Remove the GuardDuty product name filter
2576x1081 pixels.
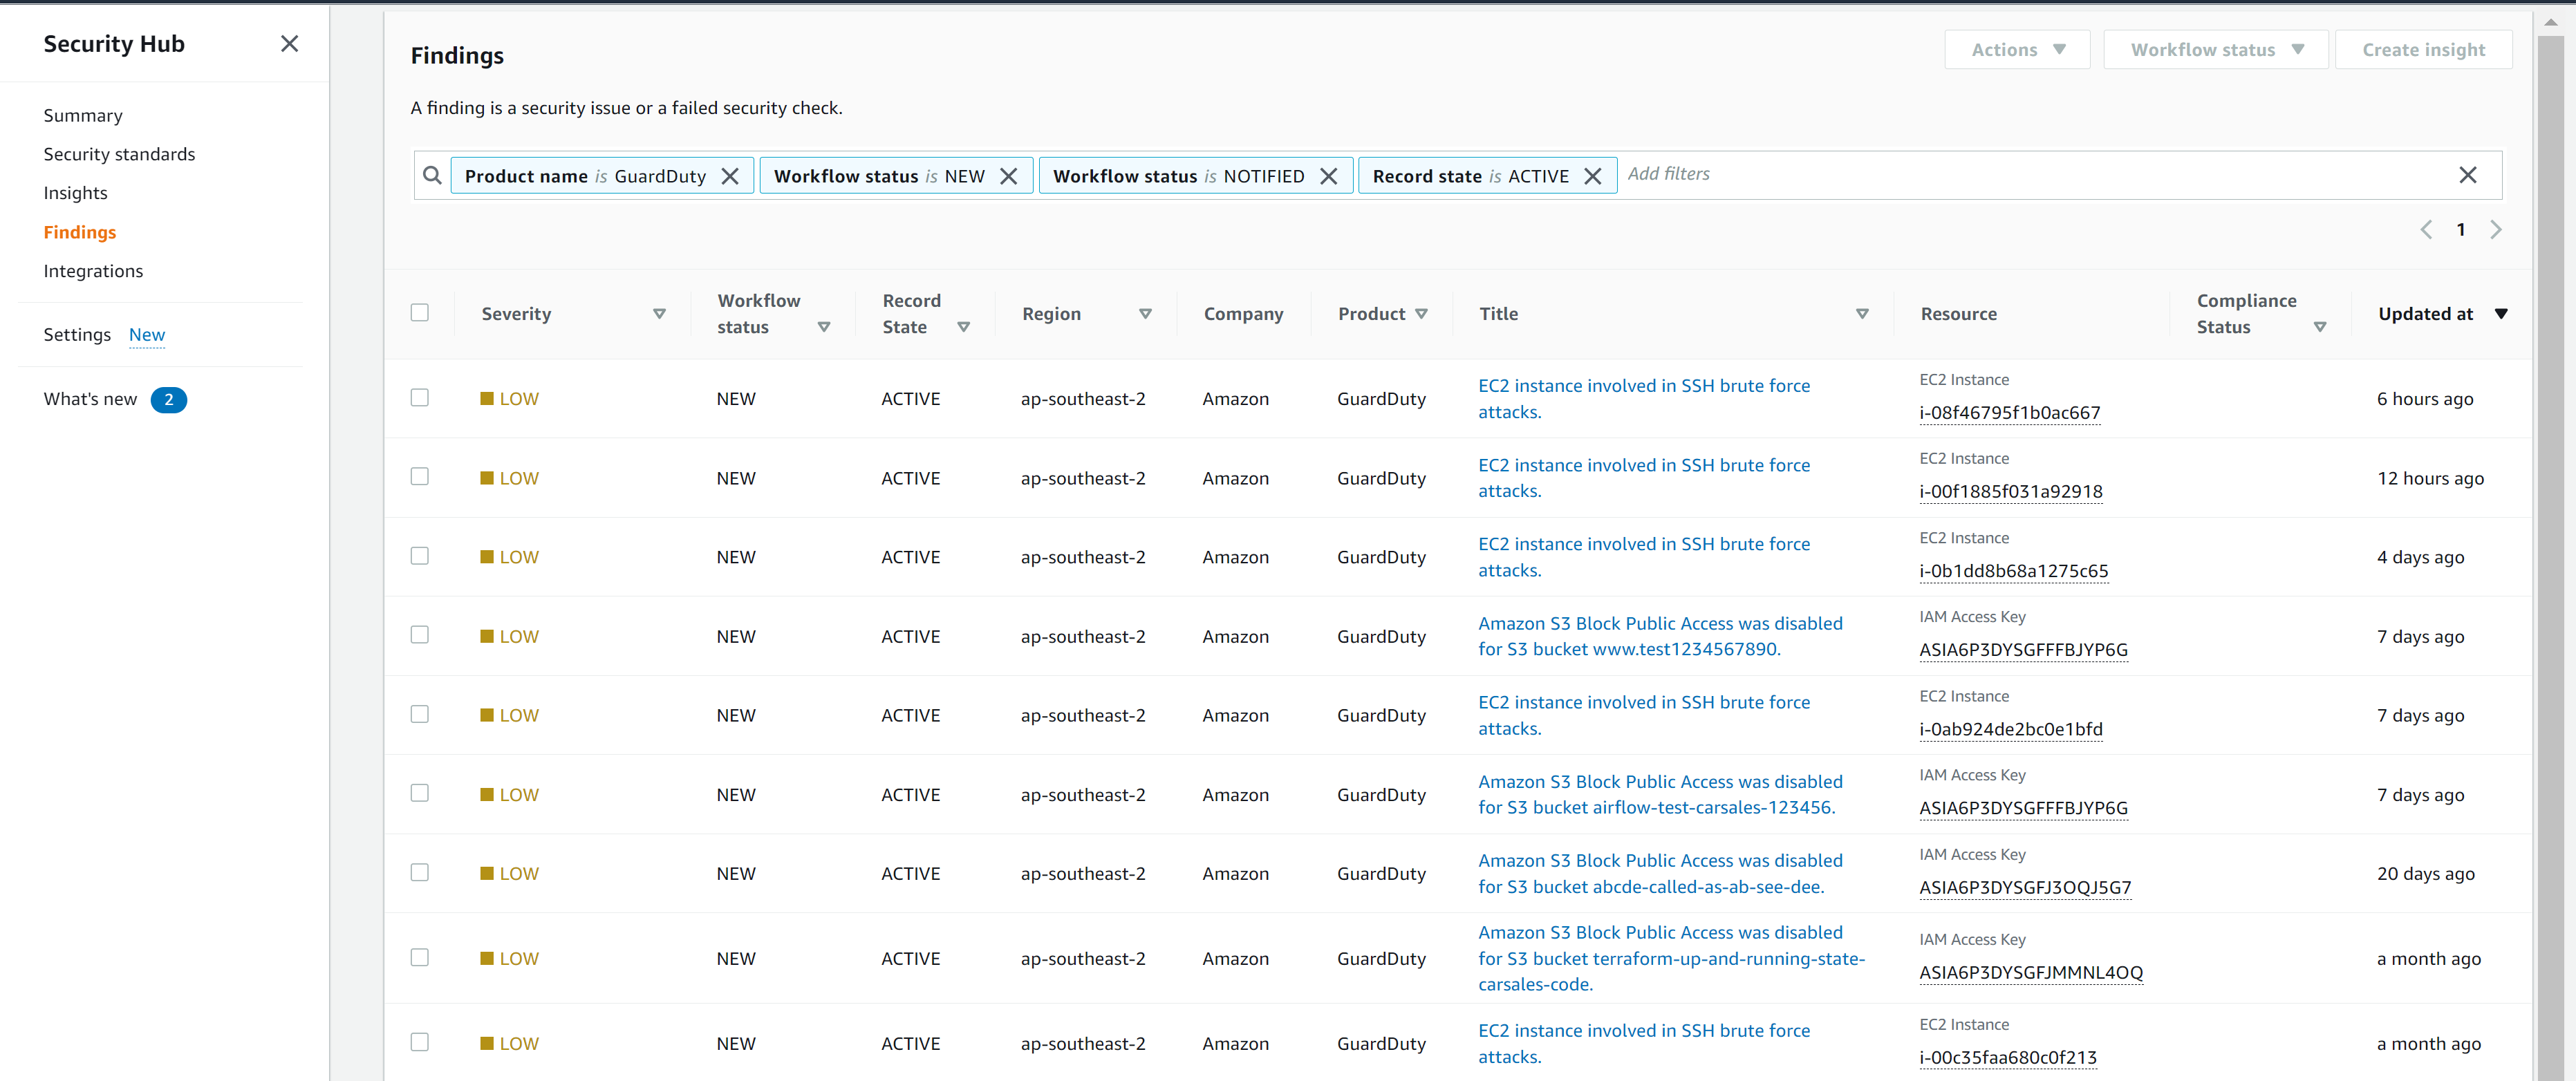point(731,175)
